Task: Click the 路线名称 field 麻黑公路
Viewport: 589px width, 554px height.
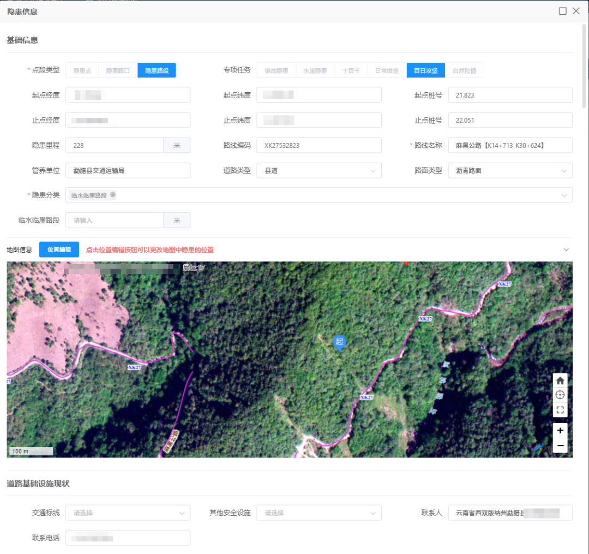Action: tap(510, 145)
